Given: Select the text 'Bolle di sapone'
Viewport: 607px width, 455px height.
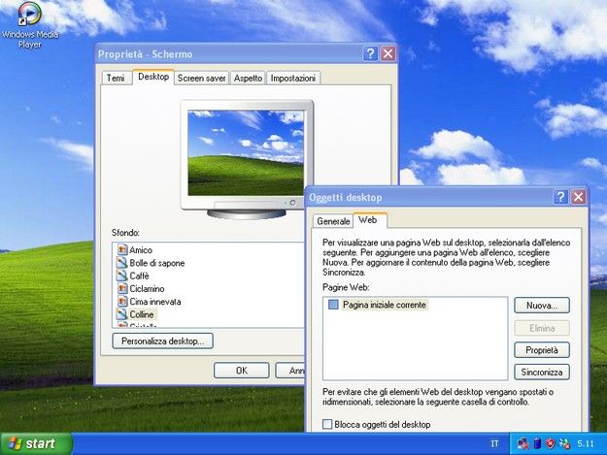Looking at the screenshot, I should tap(157, 263).
